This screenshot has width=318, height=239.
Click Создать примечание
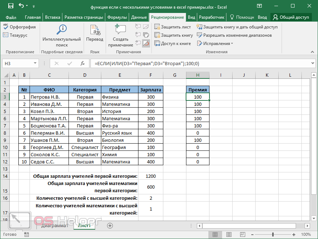120,36
